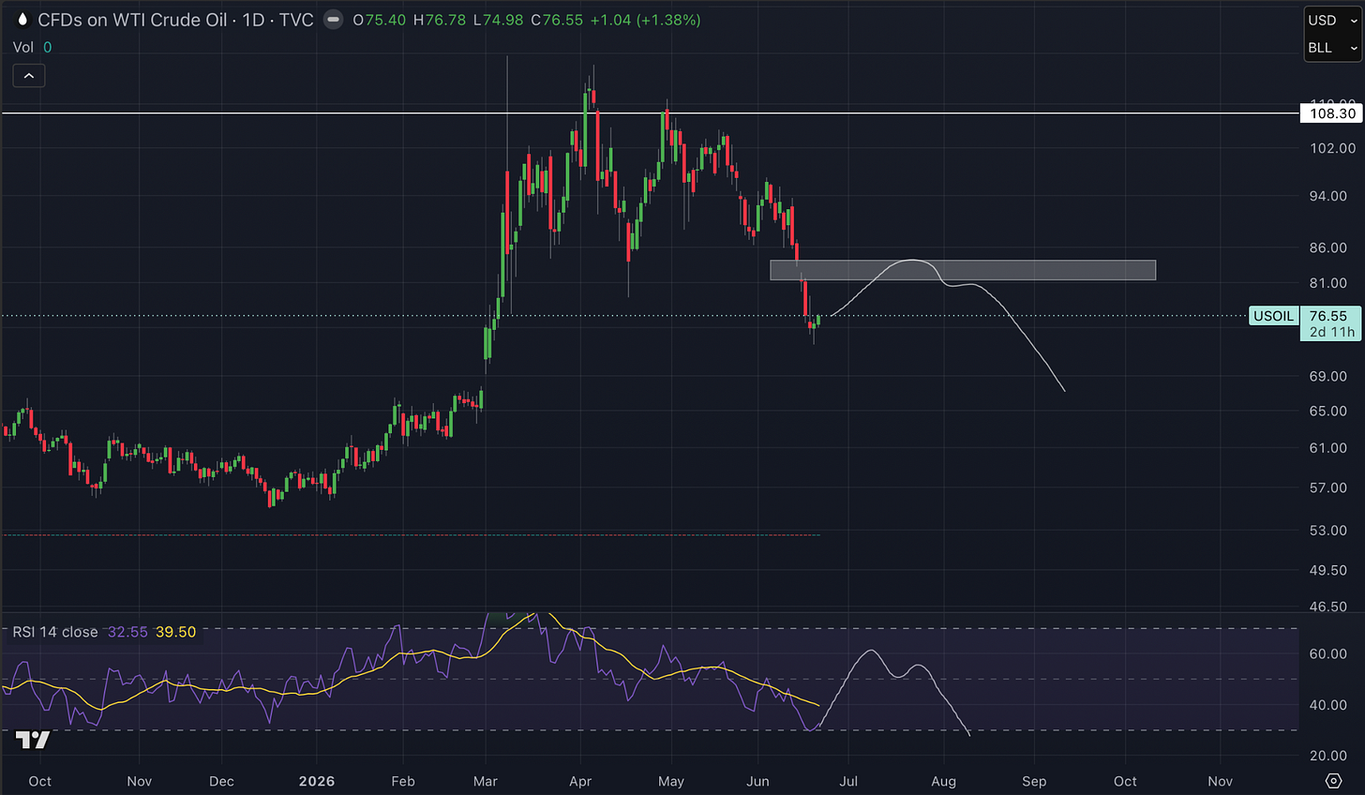Select the low value L74.98 in the legend
Viewport: 1365px width, 795px height.
pyautogui.click(x=498, y=20)
